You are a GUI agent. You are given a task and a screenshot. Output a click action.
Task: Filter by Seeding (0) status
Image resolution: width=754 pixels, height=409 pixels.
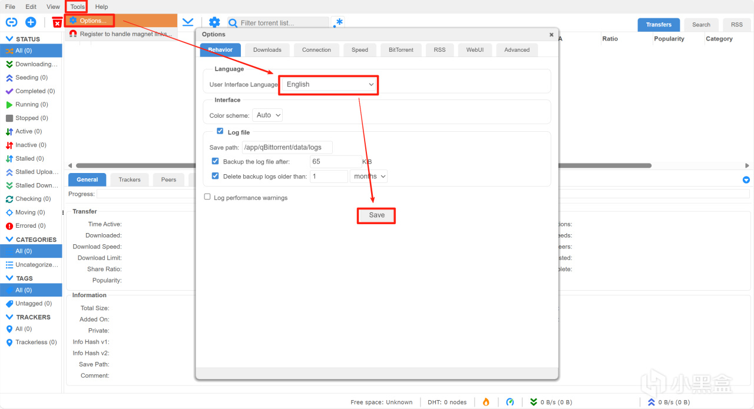(31, 78)
